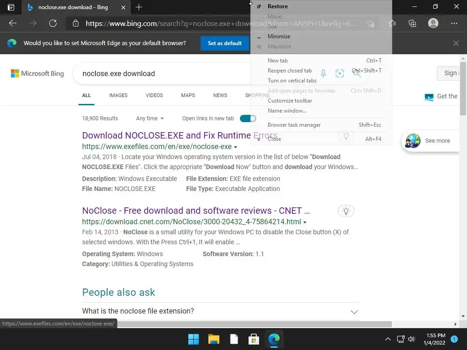
Task: Toggle Open links in new tab switch
Action: [x=248, y=118]
